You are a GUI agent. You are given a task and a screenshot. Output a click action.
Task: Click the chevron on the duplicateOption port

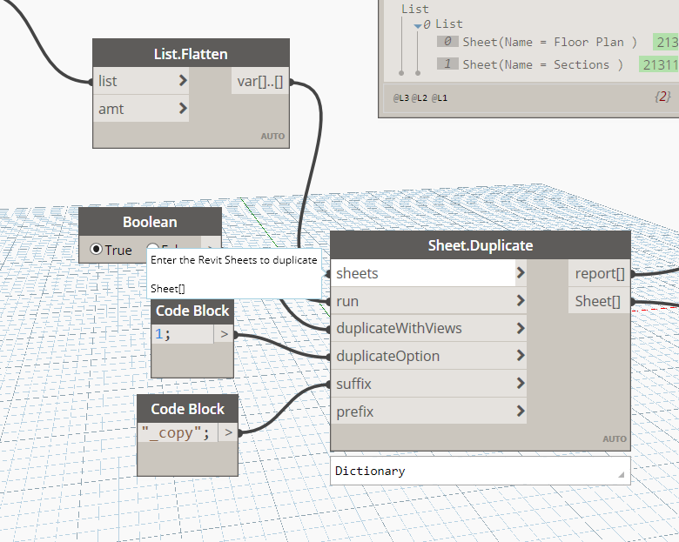pyautogui.click(x=521, y=356)
